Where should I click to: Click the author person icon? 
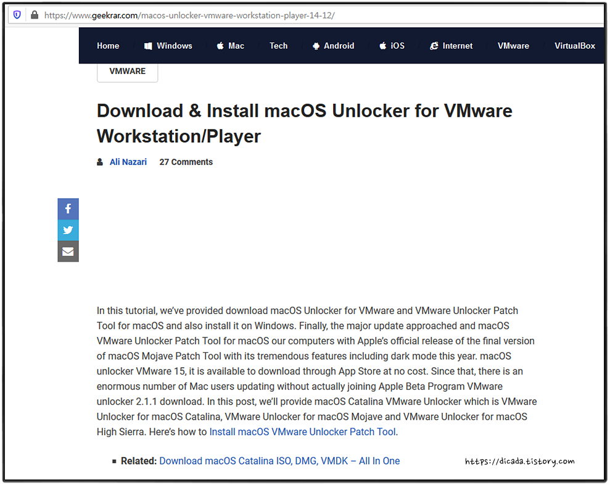pos(100,162)
